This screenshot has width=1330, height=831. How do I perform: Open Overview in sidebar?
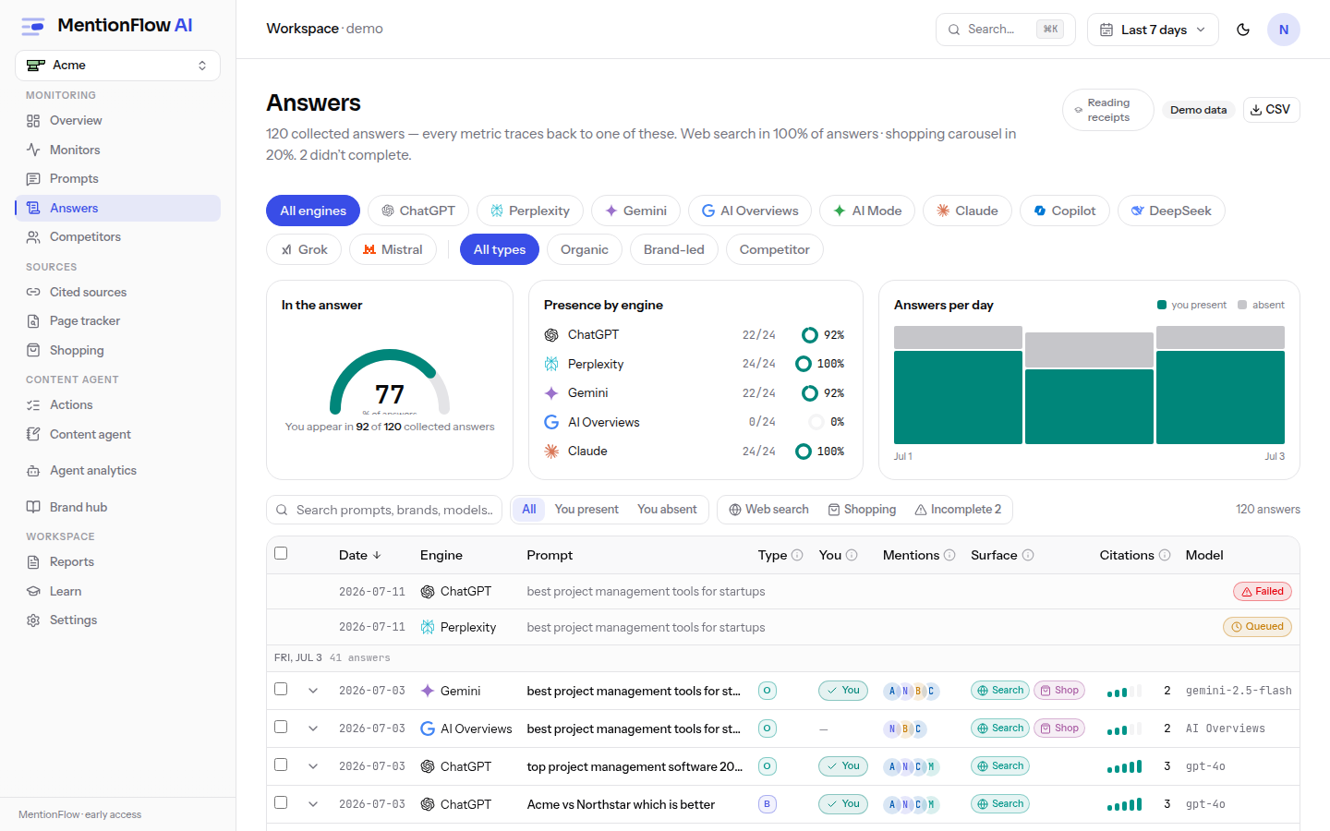[117, 120]
